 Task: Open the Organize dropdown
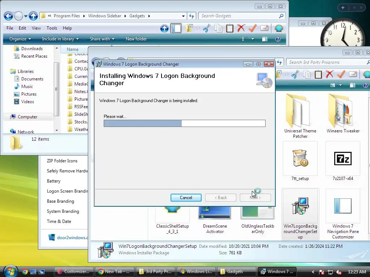tap(20, 39)
